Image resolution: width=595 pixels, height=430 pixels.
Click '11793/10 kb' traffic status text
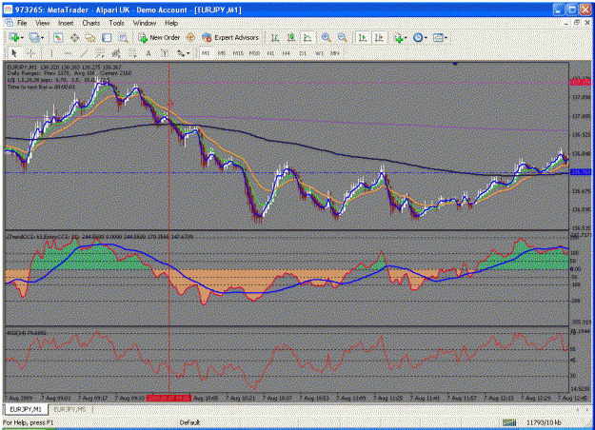(x=544, y=422)
